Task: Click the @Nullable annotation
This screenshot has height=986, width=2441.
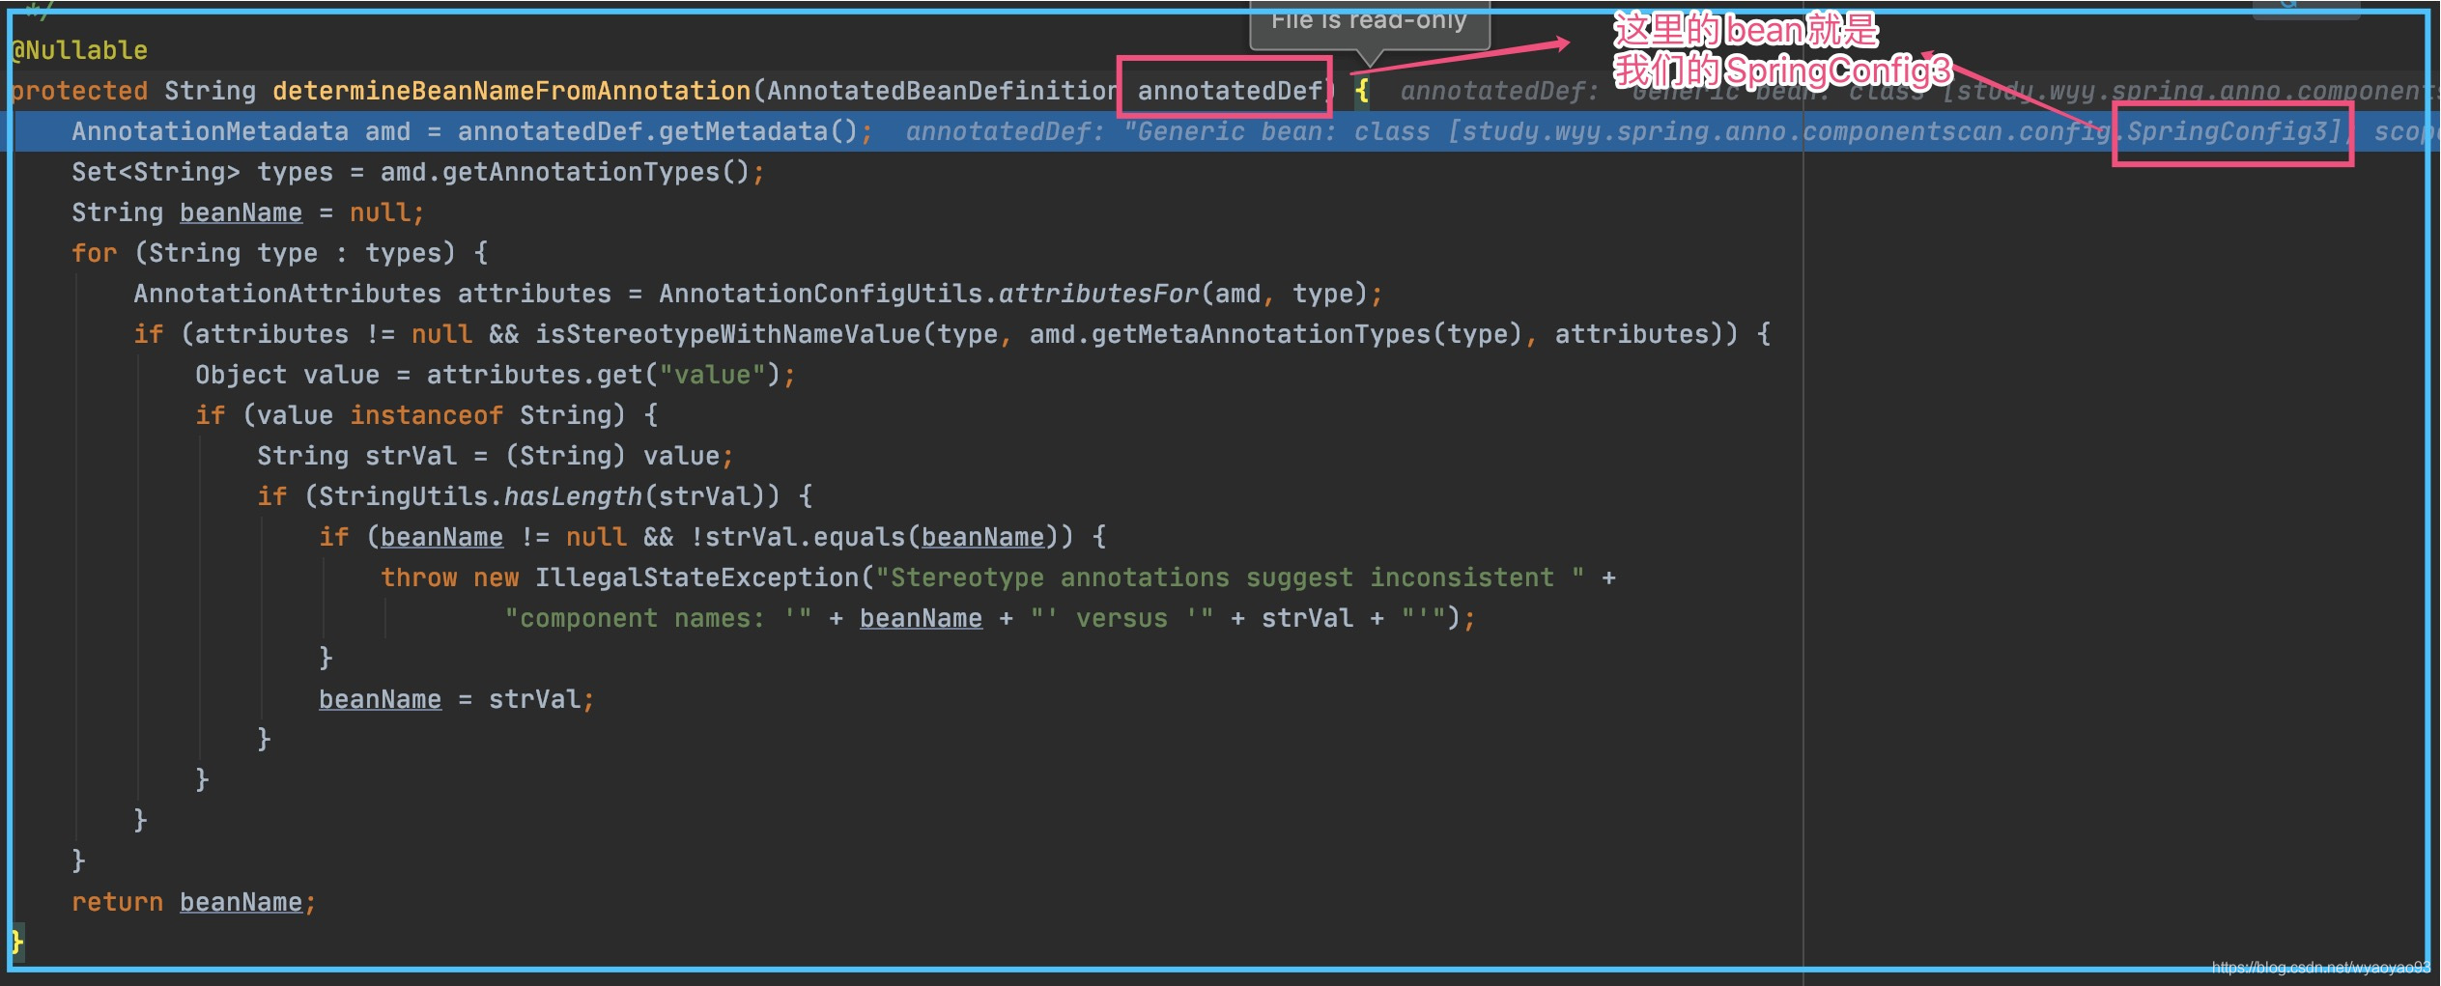Action: [x=79, y=50]
